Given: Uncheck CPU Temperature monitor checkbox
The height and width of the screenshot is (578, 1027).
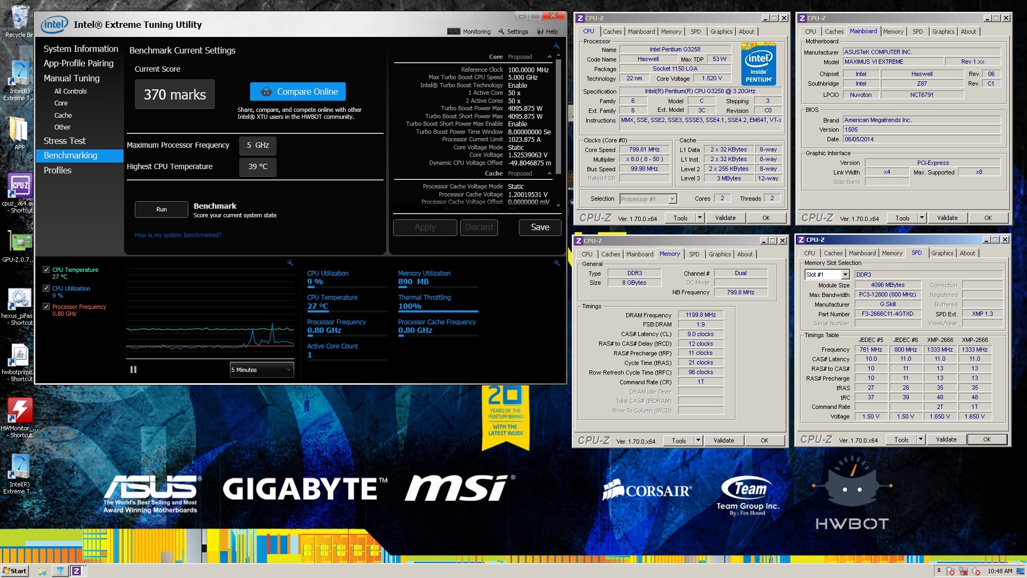Looking at the screenshot, I should pos(47,270).
